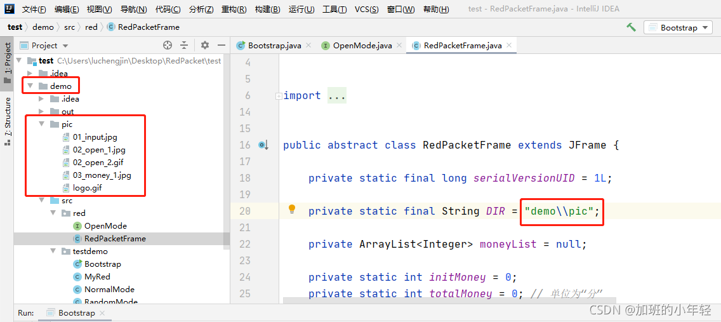This screenshot has height=322, width=721.
Task: Open the 导航(N) menu
Action: pos(134,9)
